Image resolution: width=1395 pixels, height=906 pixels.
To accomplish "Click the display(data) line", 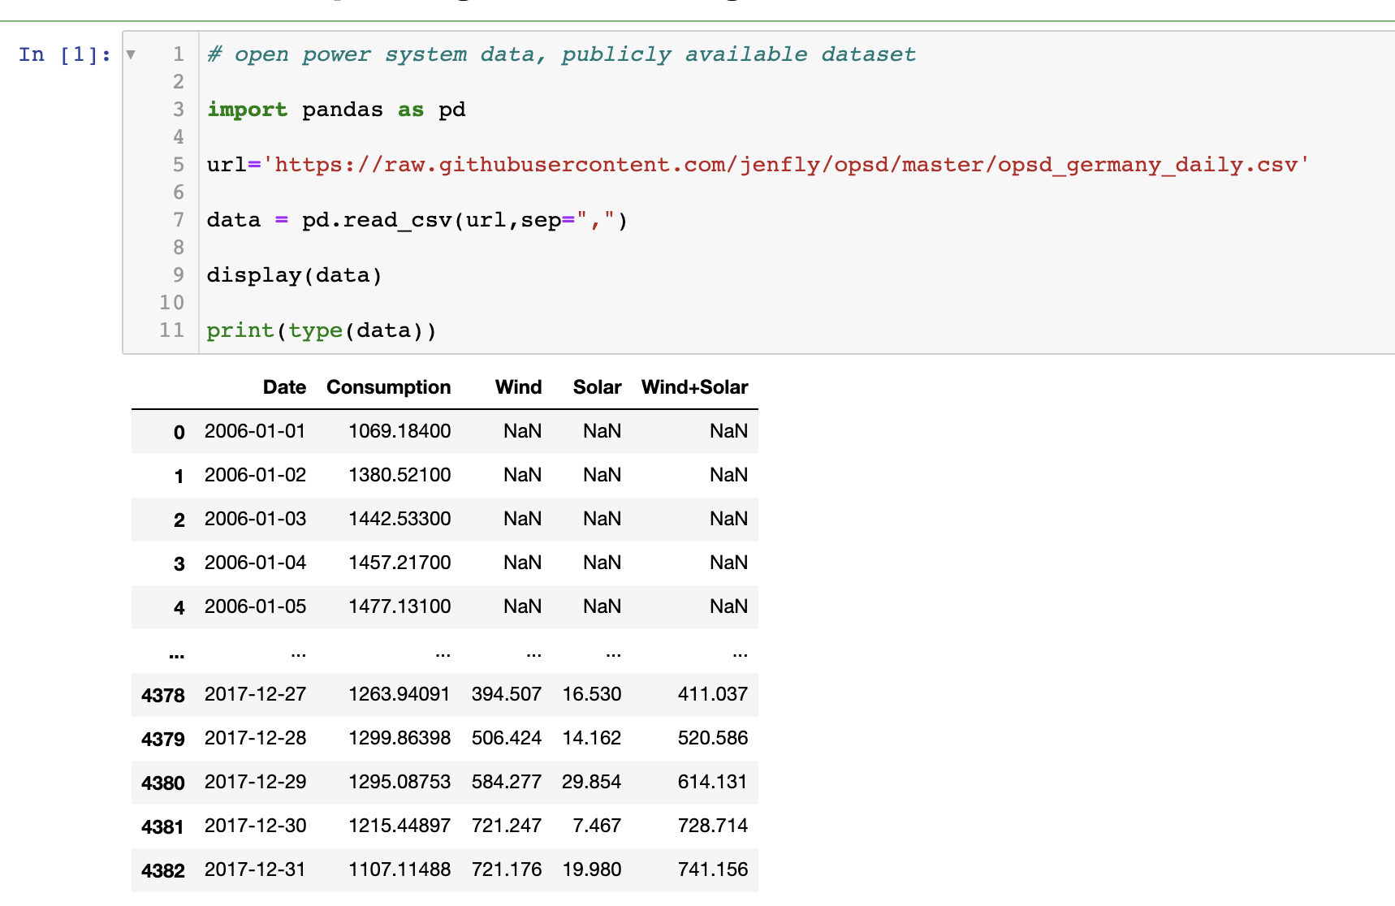I will (x=294, y=274).
